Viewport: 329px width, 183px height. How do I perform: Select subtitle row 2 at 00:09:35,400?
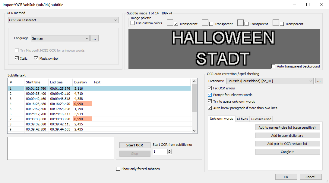(x=99, y=94)
